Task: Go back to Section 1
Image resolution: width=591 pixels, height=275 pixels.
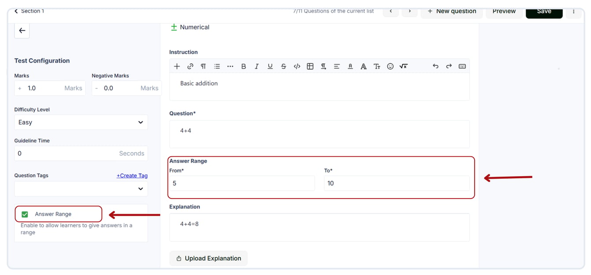Action: [x=29, y=11]
